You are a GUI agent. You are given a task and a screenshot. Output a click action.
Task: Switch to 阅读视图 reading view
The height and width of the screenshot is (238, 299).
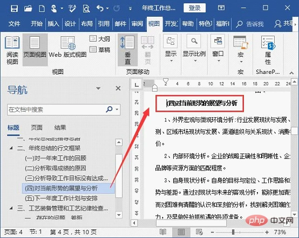(x=12, y=50)
